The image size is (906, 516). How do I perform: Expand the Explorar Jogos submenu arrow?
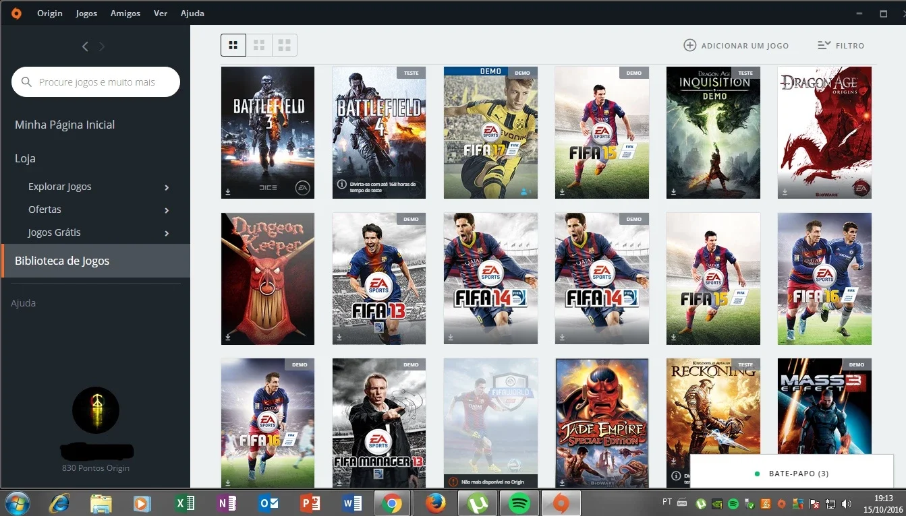click(x=167, y=187)
